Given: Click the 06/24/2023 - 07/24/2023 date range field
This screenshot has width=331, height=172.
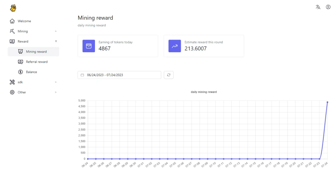Looking at the screenshot, I should point(119,75).
